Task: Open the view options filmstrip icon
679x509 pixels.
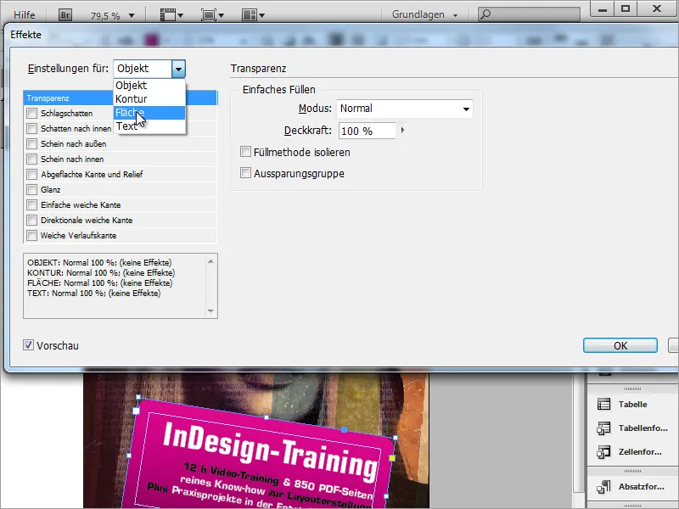Action: point(171,15)
